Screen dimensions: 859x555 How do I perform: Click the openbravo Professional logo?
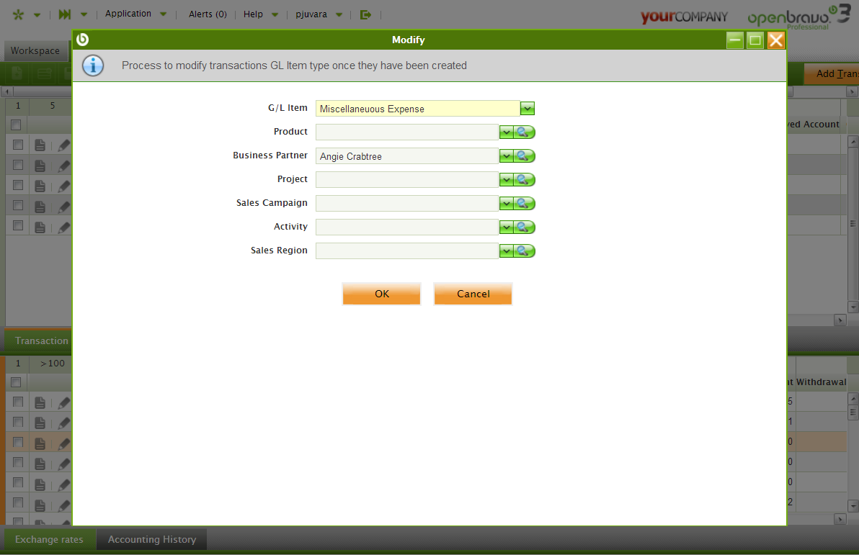pos(799,17)
